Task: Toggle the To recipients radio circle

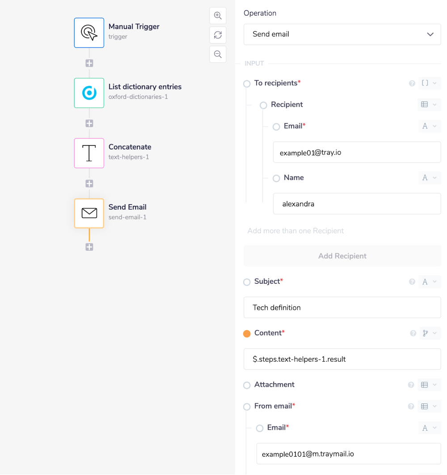Action: pos(247,84)
